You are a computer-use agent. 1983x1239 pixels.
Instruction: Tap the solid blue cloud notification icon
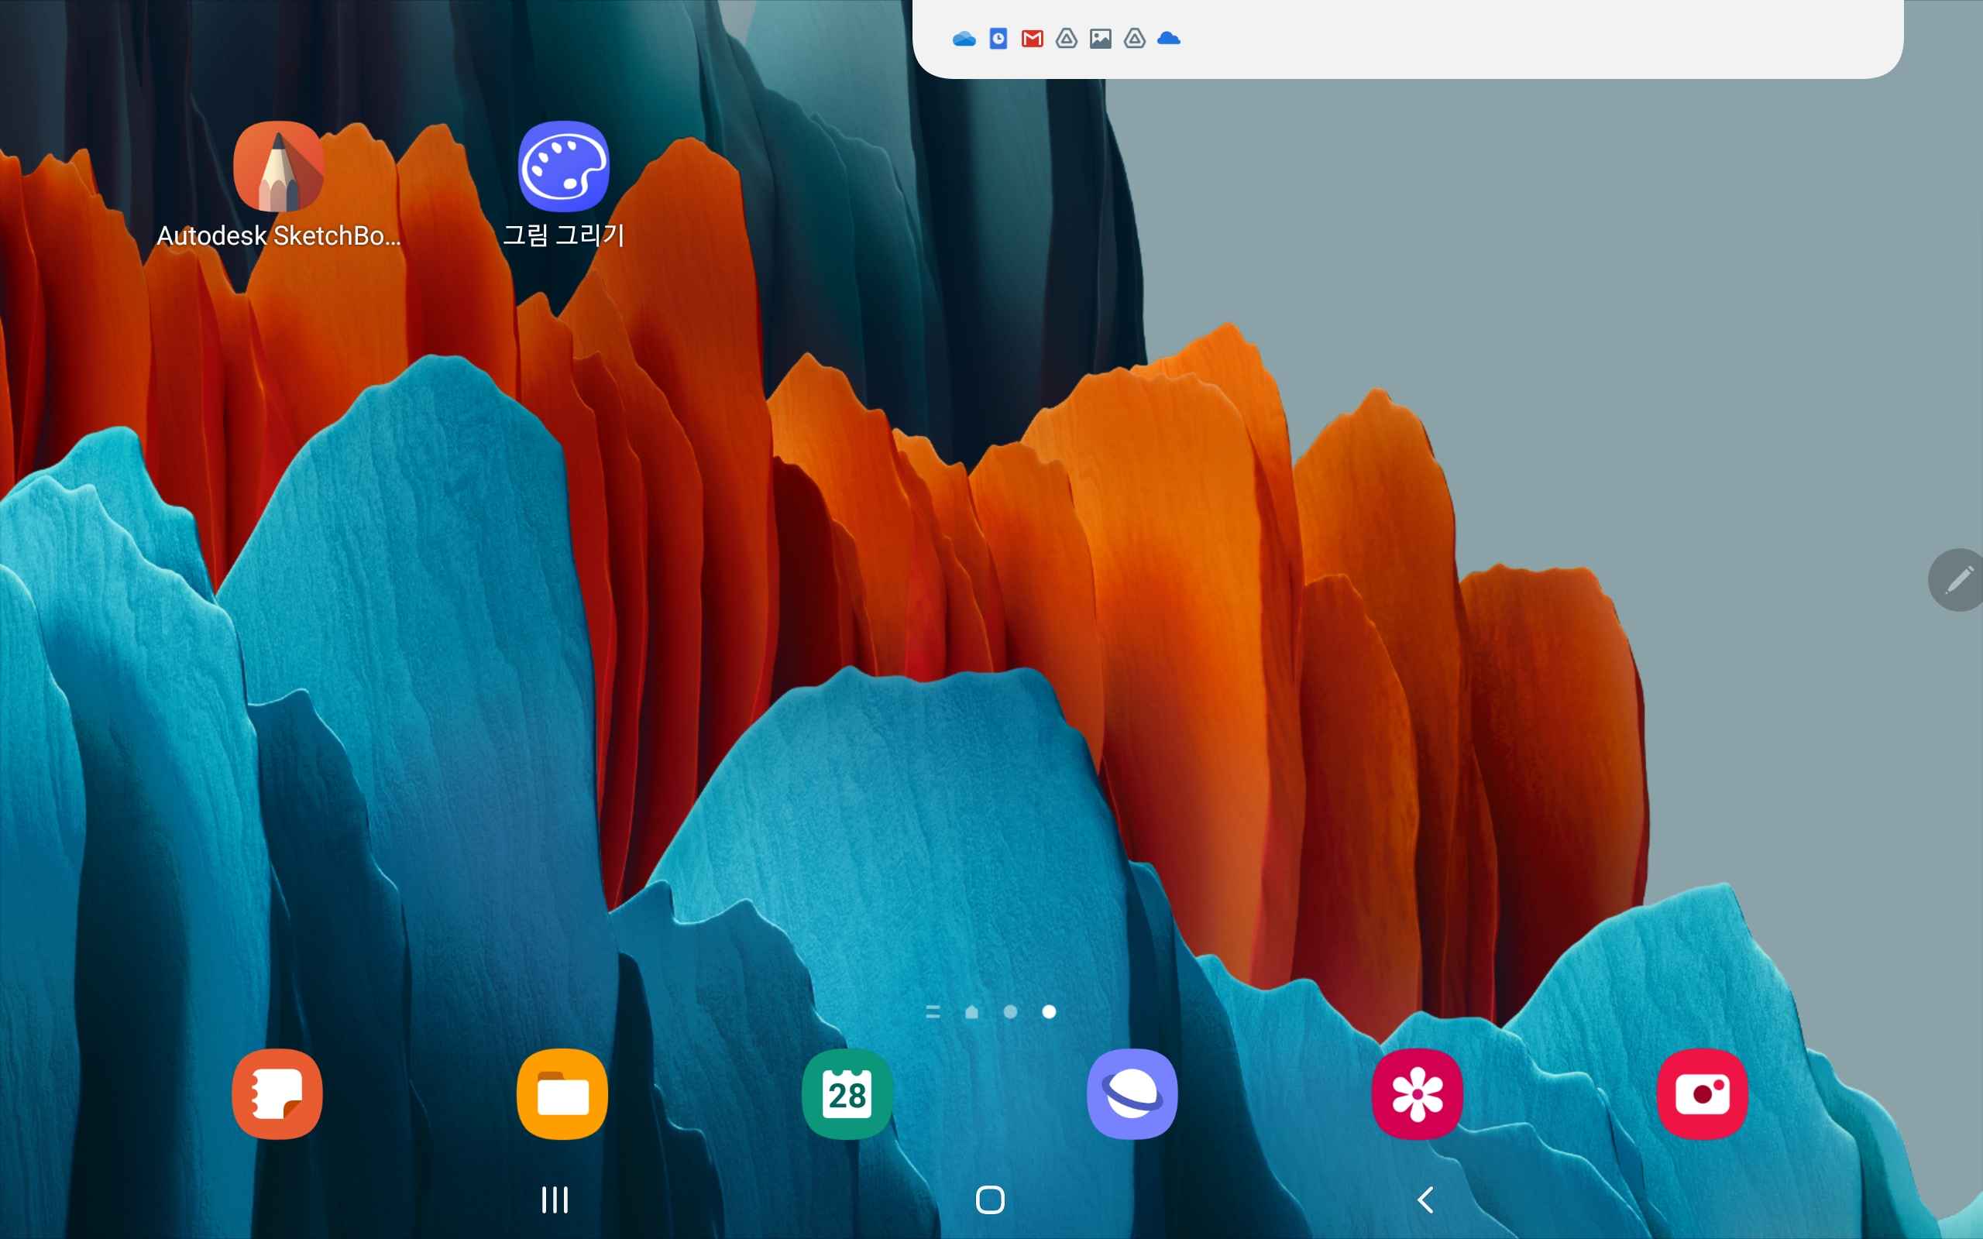(x=1168, y=39)
